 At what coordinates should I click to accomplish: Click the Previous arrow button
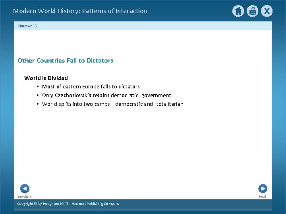[25, 189]
